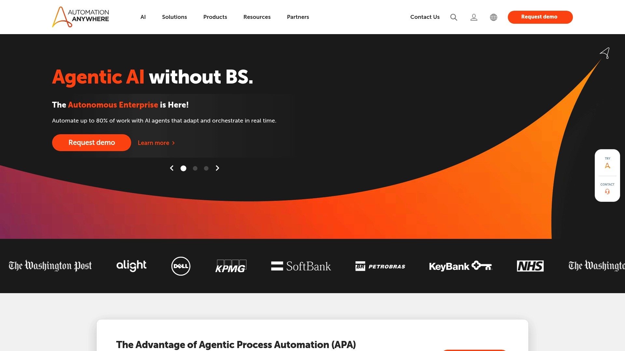
Task: Click the Automation Anywhere logo
Action: 80,17
